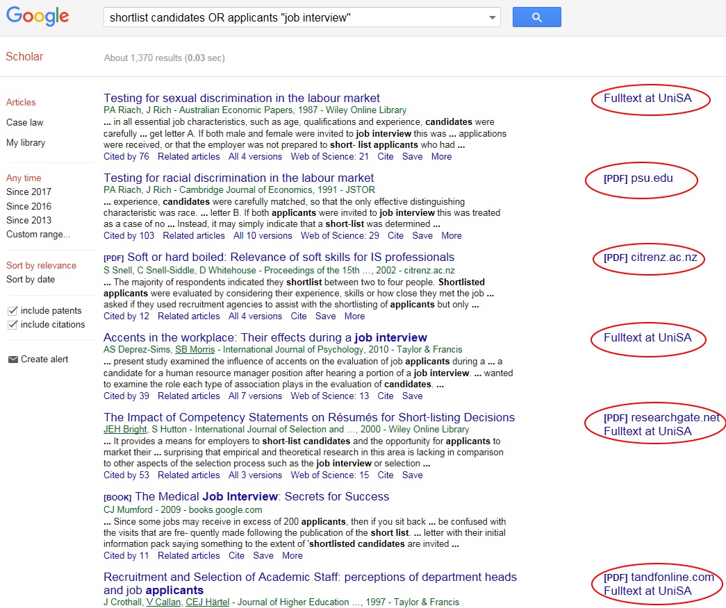
Task: Click the Create alert link
Action: 44,359
